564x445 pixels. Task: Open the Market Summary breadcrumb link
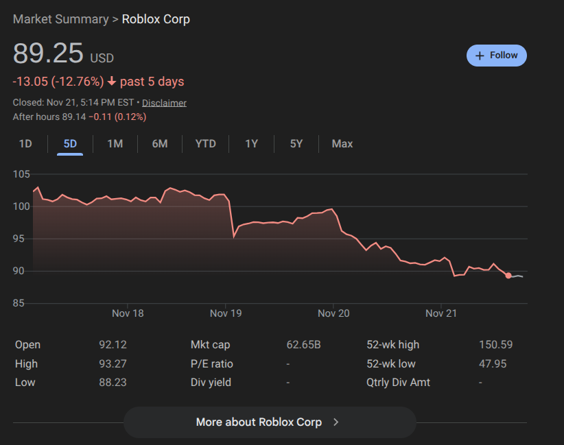(61, 19)
